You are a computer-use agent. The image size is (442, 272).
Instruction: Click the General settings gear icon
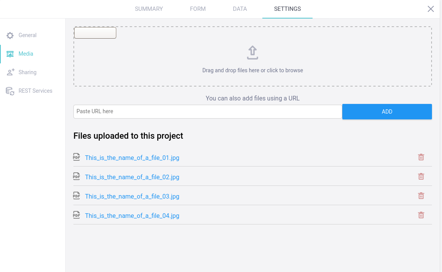[10, 35]
